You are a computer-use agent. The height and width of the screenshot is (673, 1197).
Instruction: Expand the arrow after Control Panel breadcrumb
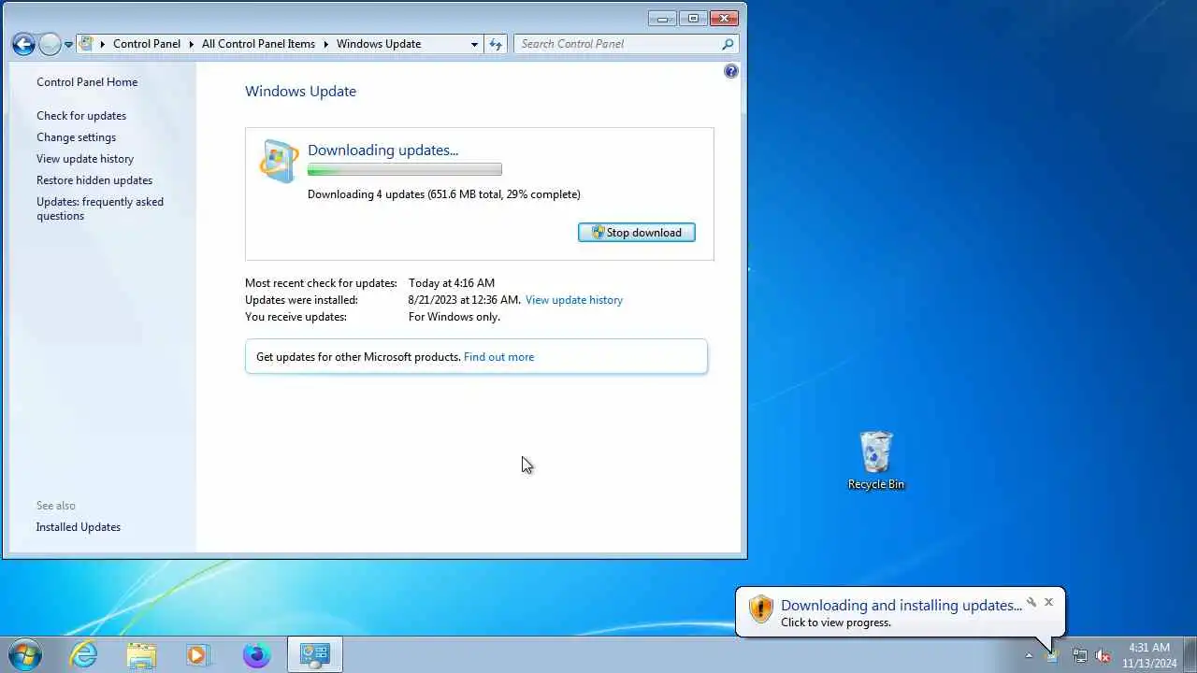pos(192,44)
